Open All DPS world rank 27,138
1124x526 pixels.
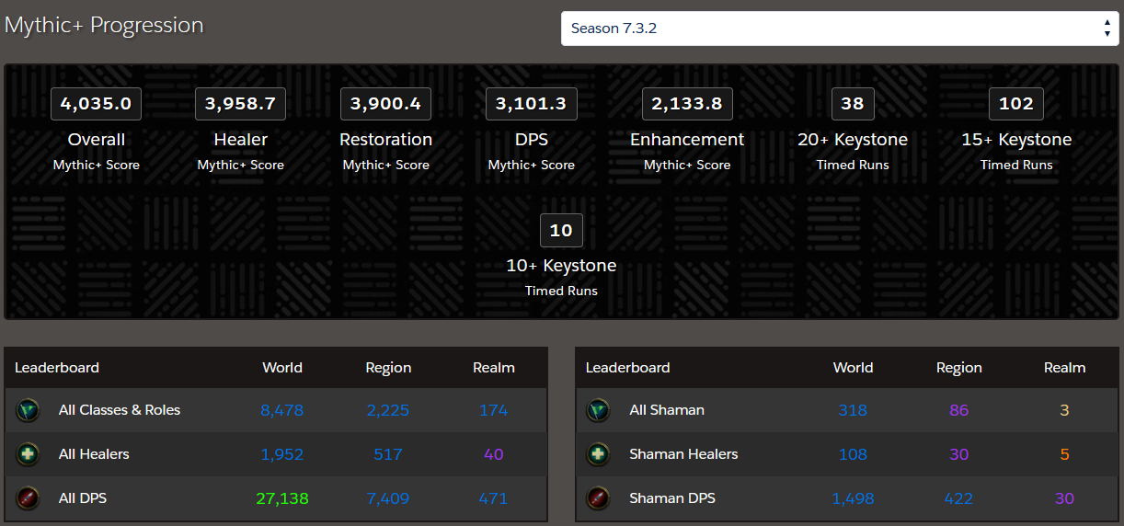click(282, 498)
